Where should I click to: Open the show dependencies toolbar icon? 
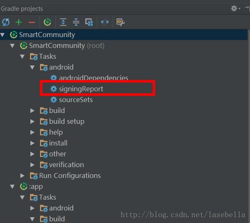pos(89,22)
